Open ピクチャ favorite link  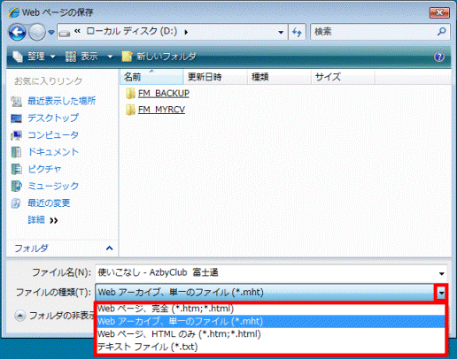tap(44, 169)
